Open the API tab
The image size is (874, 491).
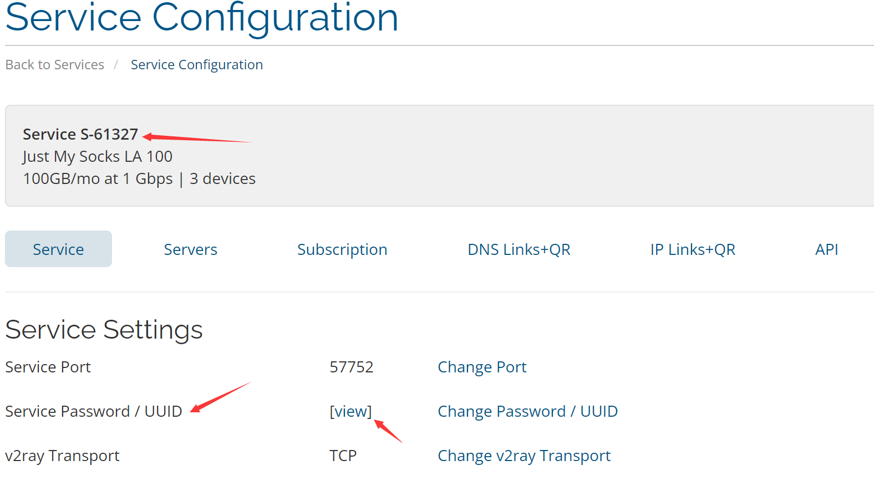point(826,249)
